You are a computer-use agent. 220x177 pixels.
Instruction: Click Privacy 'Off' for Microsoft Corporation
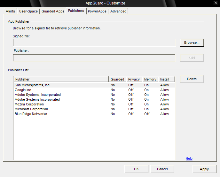pyautogui.click(x=131, y=109)
